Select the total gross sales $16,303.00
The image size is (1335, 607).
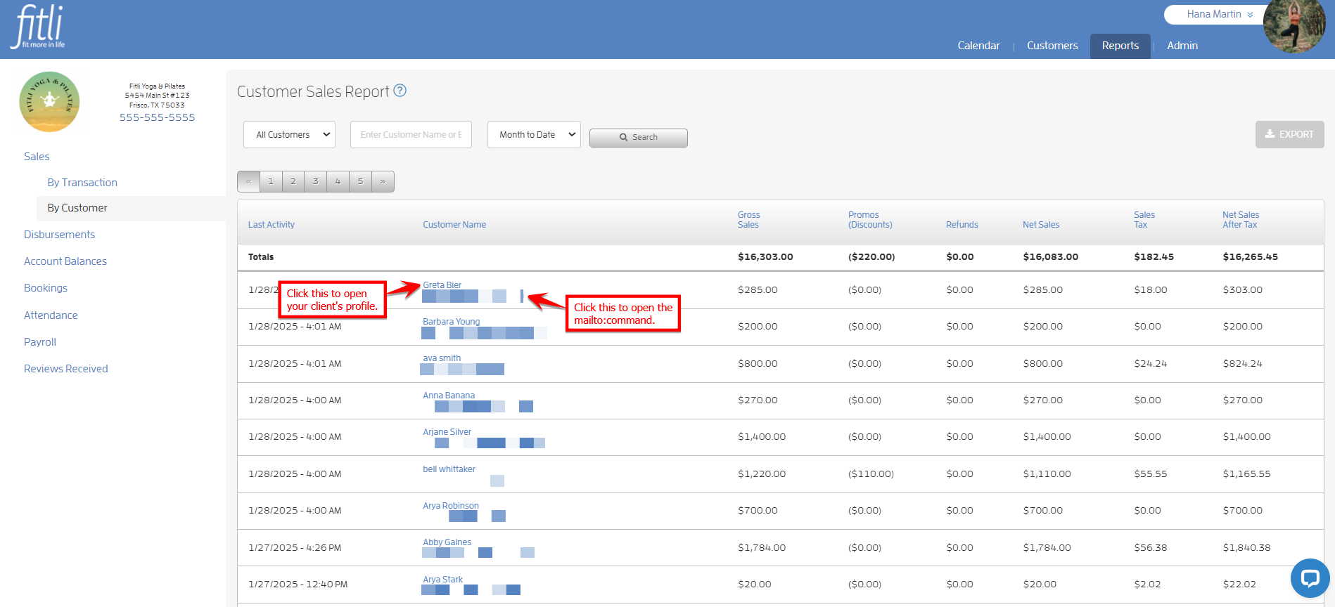click(765, 257)
